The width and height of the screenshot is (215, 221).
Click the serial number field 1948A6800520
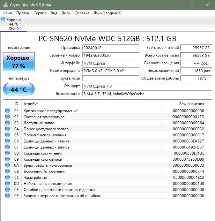pyautogui.click(x=110, y=55)
